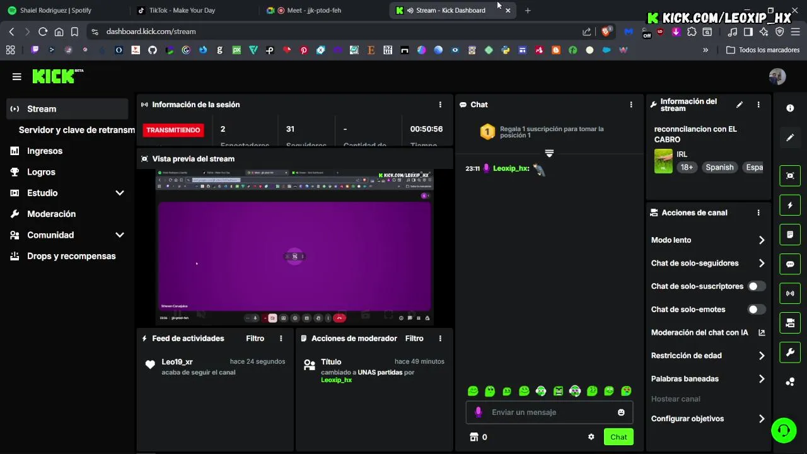Edit stream info with the pencil icon
This screenshot has width=807, height=454.
click(x=740, y=105)
